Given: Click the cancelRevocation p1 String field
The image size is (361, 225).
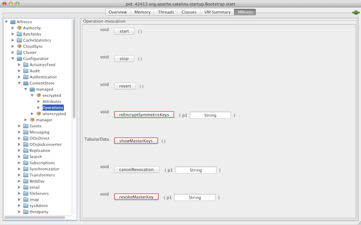Looking at the screenshot, I should tap(196, 170).
